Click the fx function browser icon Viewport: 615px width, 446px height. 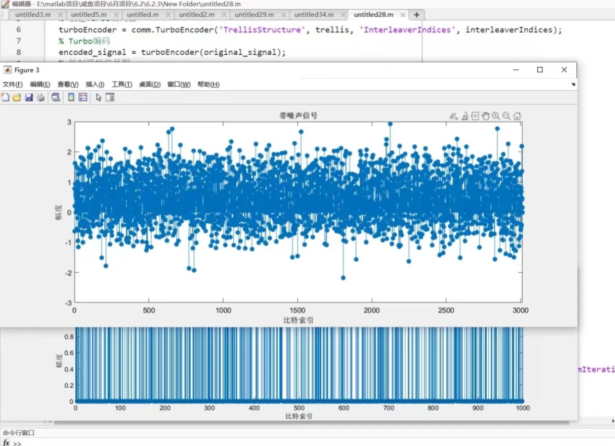click(x=6, y=442)
